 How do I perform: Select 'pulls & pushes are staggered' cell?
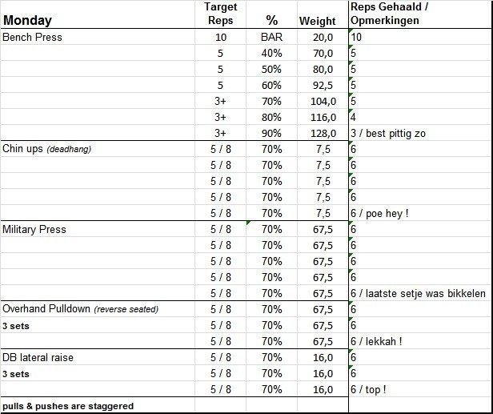pos(68,406)
